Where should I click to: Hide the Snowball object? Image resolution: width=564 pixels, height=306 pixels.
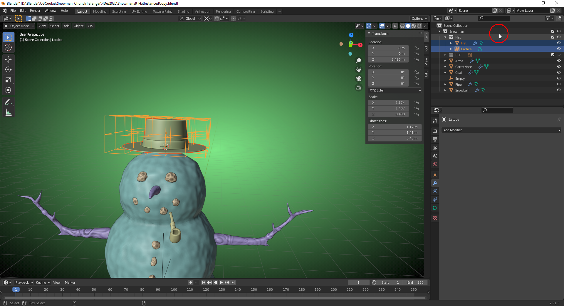click(x=559, y=90)
